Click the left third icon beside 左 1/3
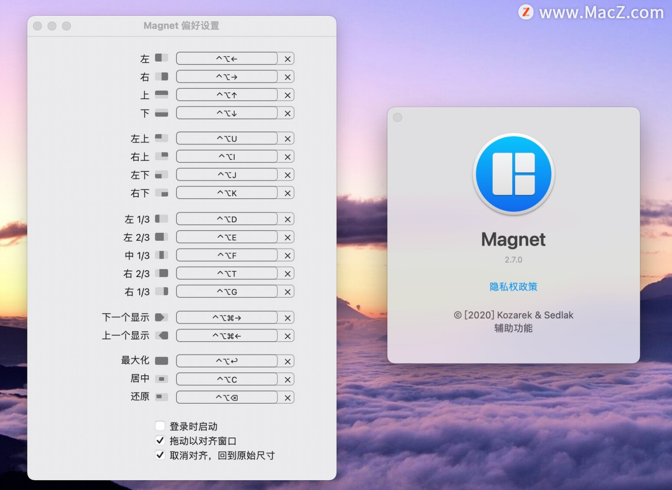Image resolution: width=672 pixels, height=490 pixels. pos(161,219)
